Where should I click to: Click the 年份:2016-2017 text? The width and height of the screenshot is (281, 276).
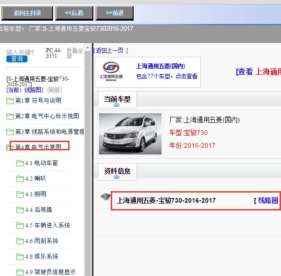tap(192, 145)
